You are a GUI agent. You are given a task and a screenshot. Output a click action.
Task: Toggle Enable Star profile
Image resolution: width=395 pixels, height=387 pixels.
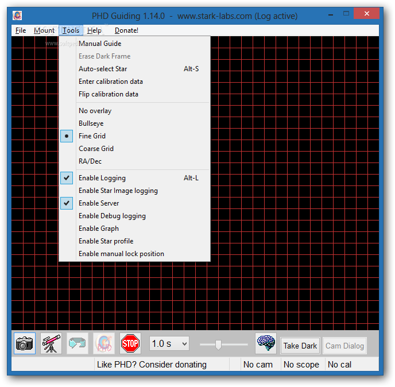pyautogui.click(x=135, y=241)
